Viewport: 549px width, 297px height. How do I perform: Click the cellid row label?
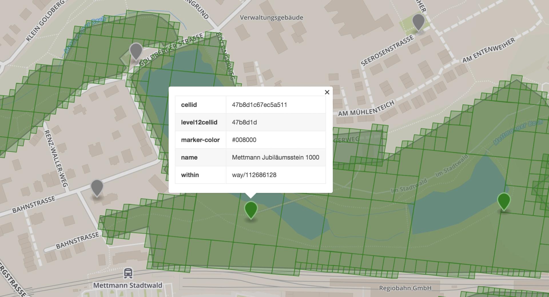pos(189,105)
